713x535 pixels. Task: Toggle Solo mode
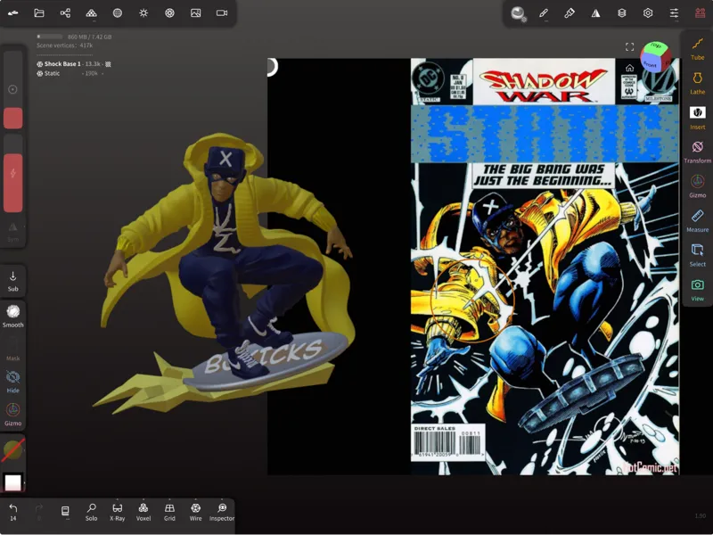(x=92, y=512)
